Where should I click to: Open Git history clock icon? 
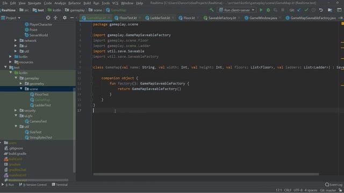tap(313, 10)
